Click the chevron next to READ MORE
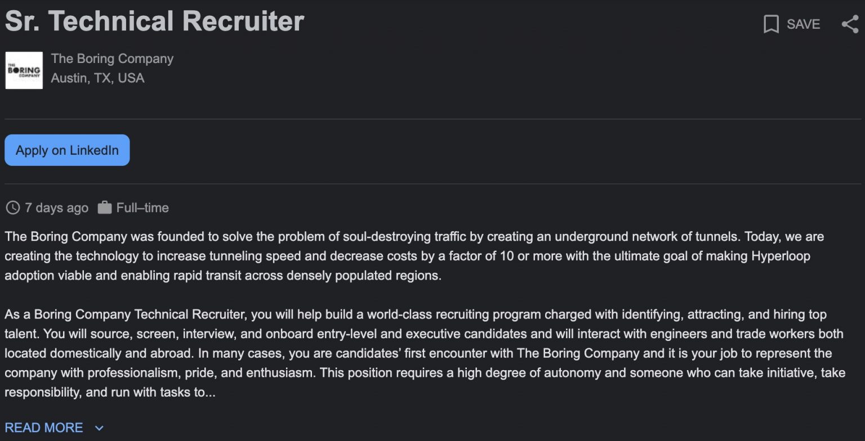865x441 pixels. tap(99, 428)
